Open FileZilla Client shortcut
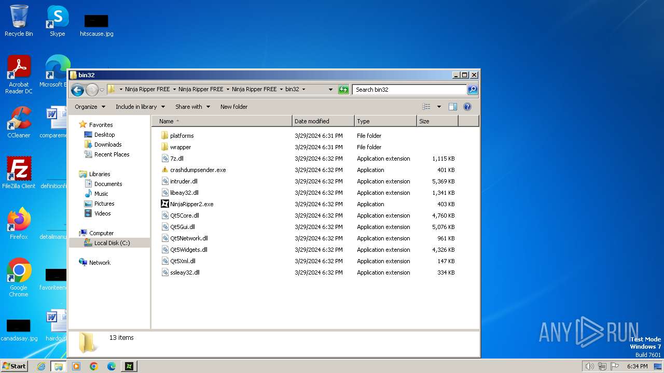 pos(19,173)
